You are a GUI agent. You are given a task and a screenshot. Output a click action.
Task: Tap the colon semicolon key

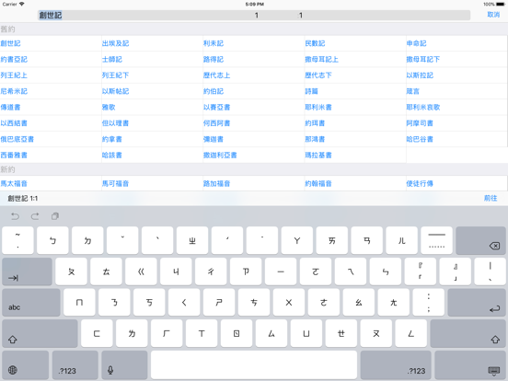[428, 302]
